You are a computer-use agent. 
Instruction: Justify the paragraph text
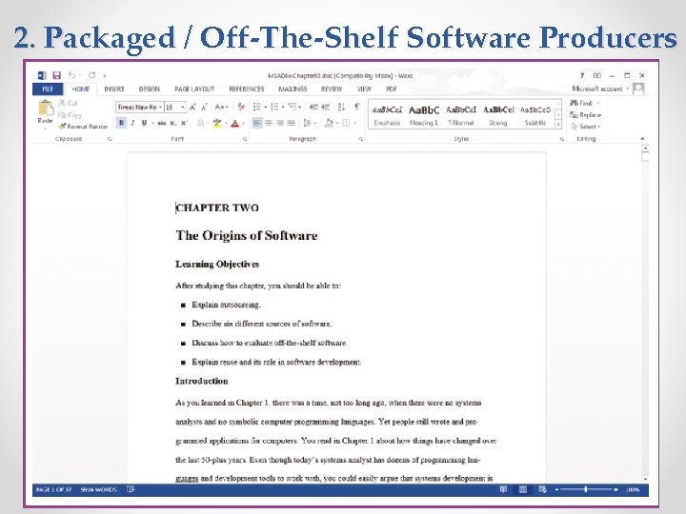pyautogui.click(x=291, y=123)
